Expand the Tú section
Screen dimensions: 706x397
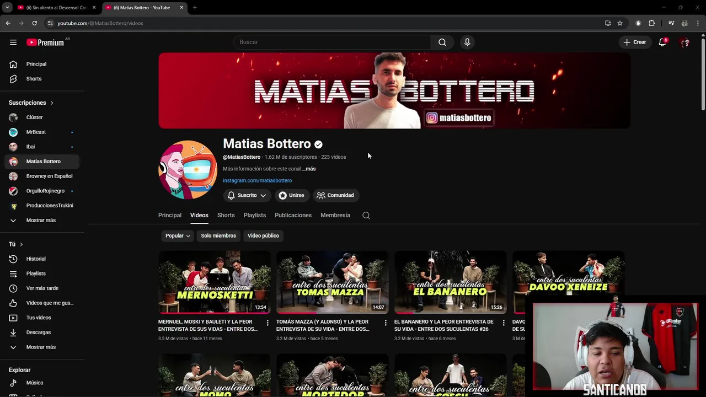pyautogui.click(x=16, y=244)
